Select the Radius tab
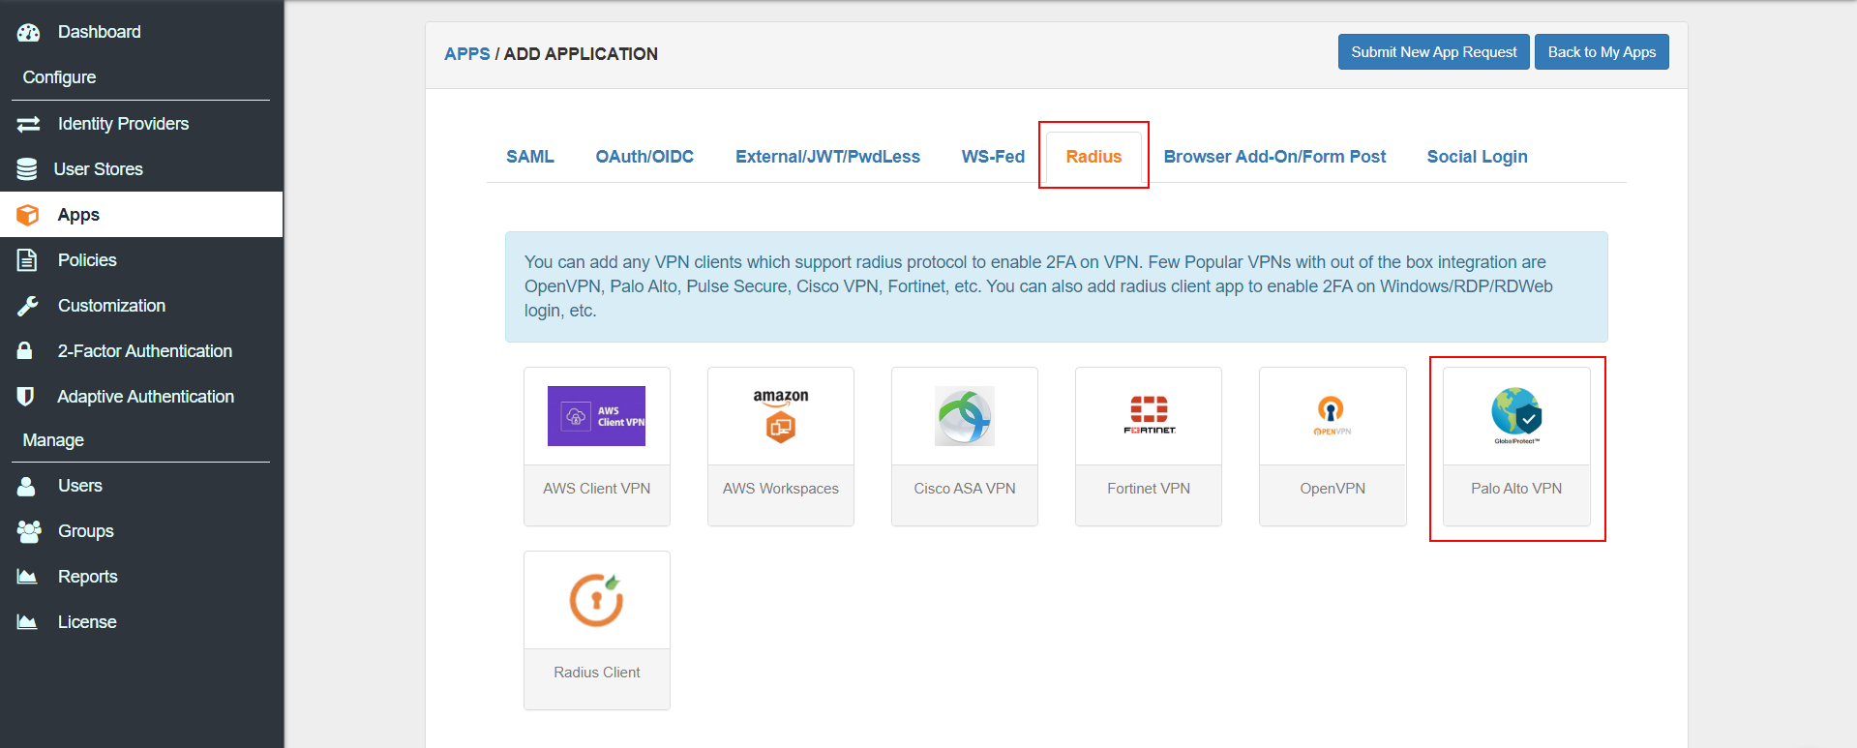1857x748 pixels. click(x=1093, y=157)
